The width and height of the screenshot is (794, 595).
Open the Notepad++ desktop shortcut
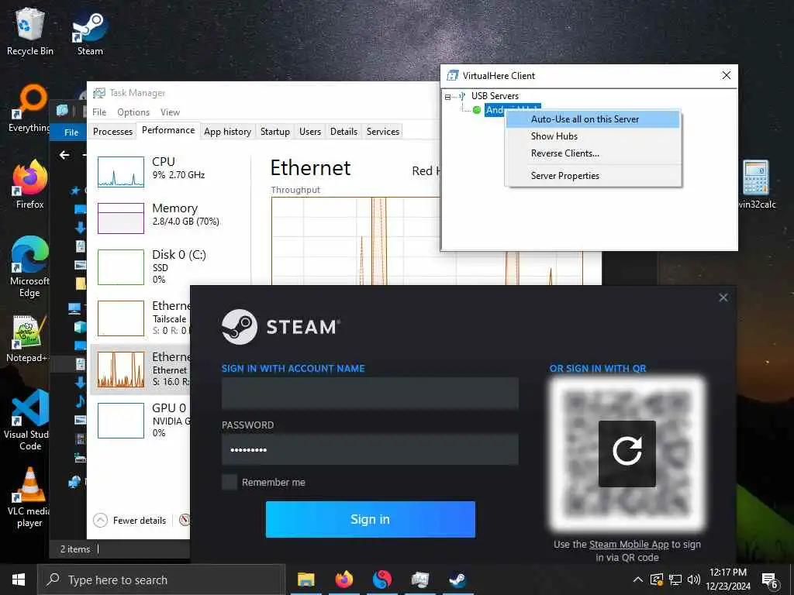click(27, 338)
